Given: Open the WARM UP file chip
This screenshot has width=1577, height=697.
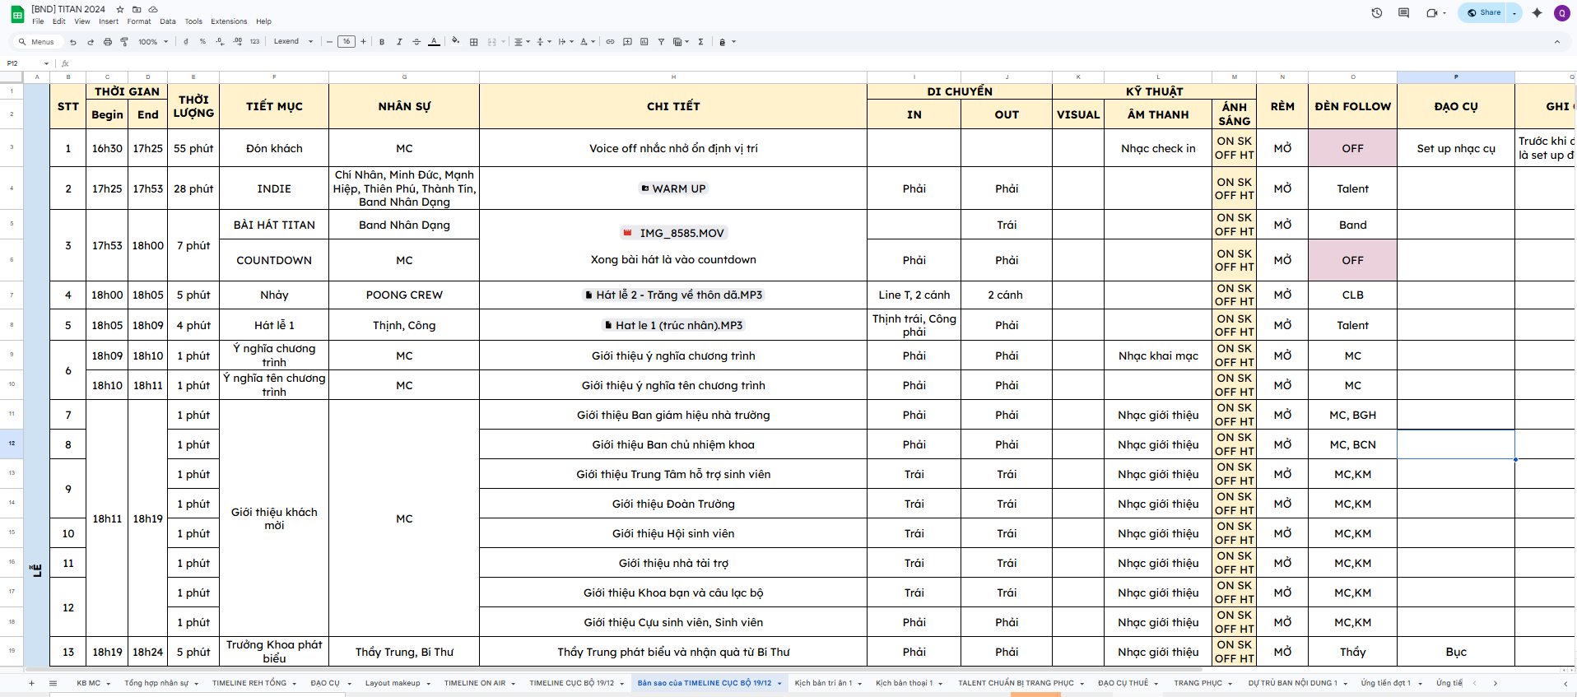Looking at the screenshot, I should coord(673,188).
